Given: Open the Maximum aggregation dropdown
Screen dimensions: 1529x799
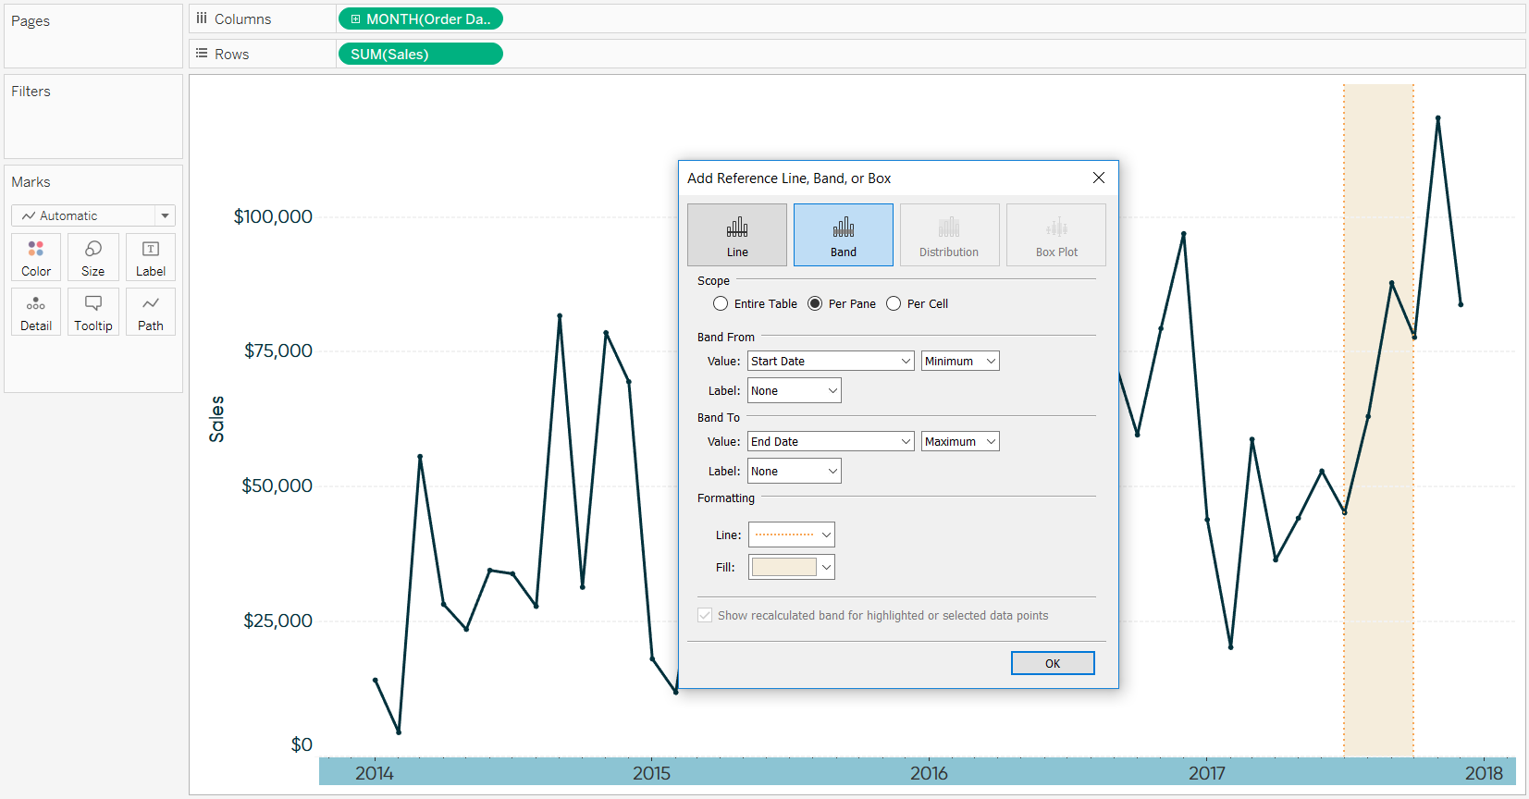Looking at the screenshot, I should click(960, 441).
